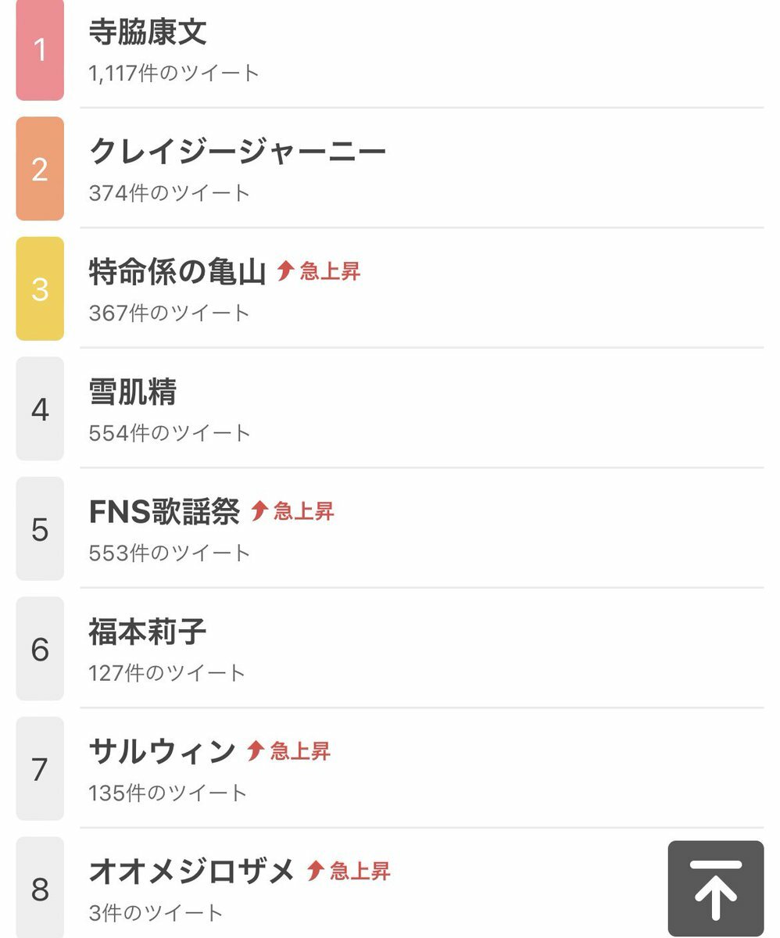Open the trend オオメジロザメ
Viewport: 780px width, 938px height.
(192, 871)
